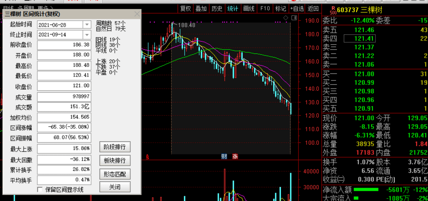Open the F10 info tab
This screenshot has height=201, width=428.
[x=265, y=9]
